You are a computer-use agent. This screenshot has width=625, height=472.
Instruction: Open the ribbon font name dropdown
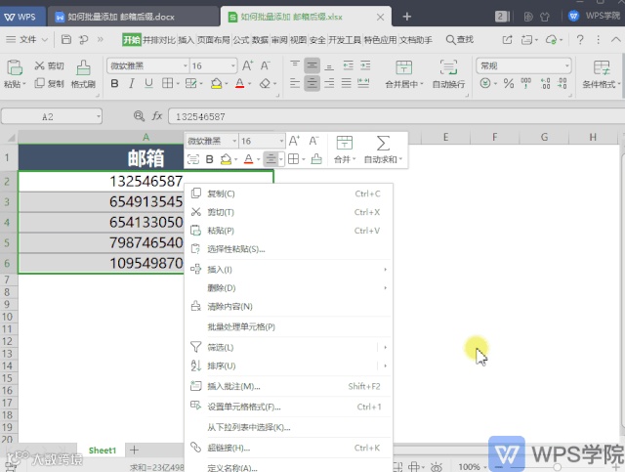pyautogui.click(x=186, y=65)
